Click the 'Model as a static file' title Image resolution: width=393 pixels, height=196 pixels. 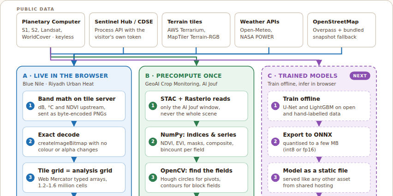tap(316, 171)
